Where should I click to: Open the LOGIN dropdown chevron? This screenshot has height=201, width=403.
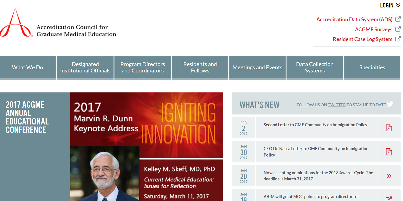[x=398, y=5]
